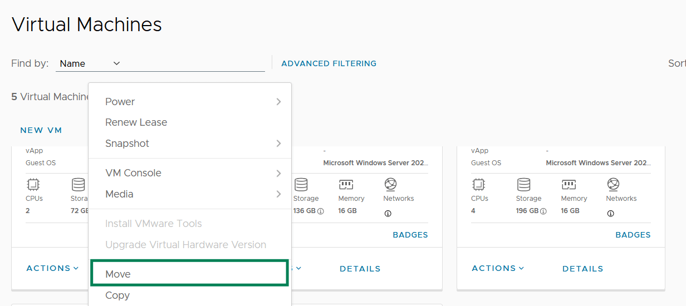Select Renew Lease menu entry
Image resolution: width=686 pixels, height=306 pixels.
coord(136,122)
